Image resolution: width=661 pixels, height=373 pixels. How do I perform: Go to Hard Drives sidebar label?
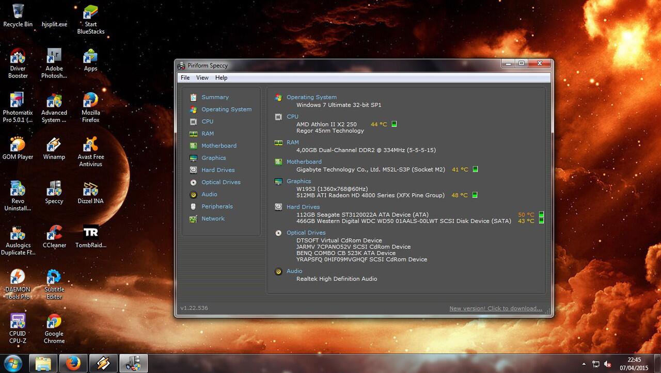pyautogui.click(x=218, y=170)
